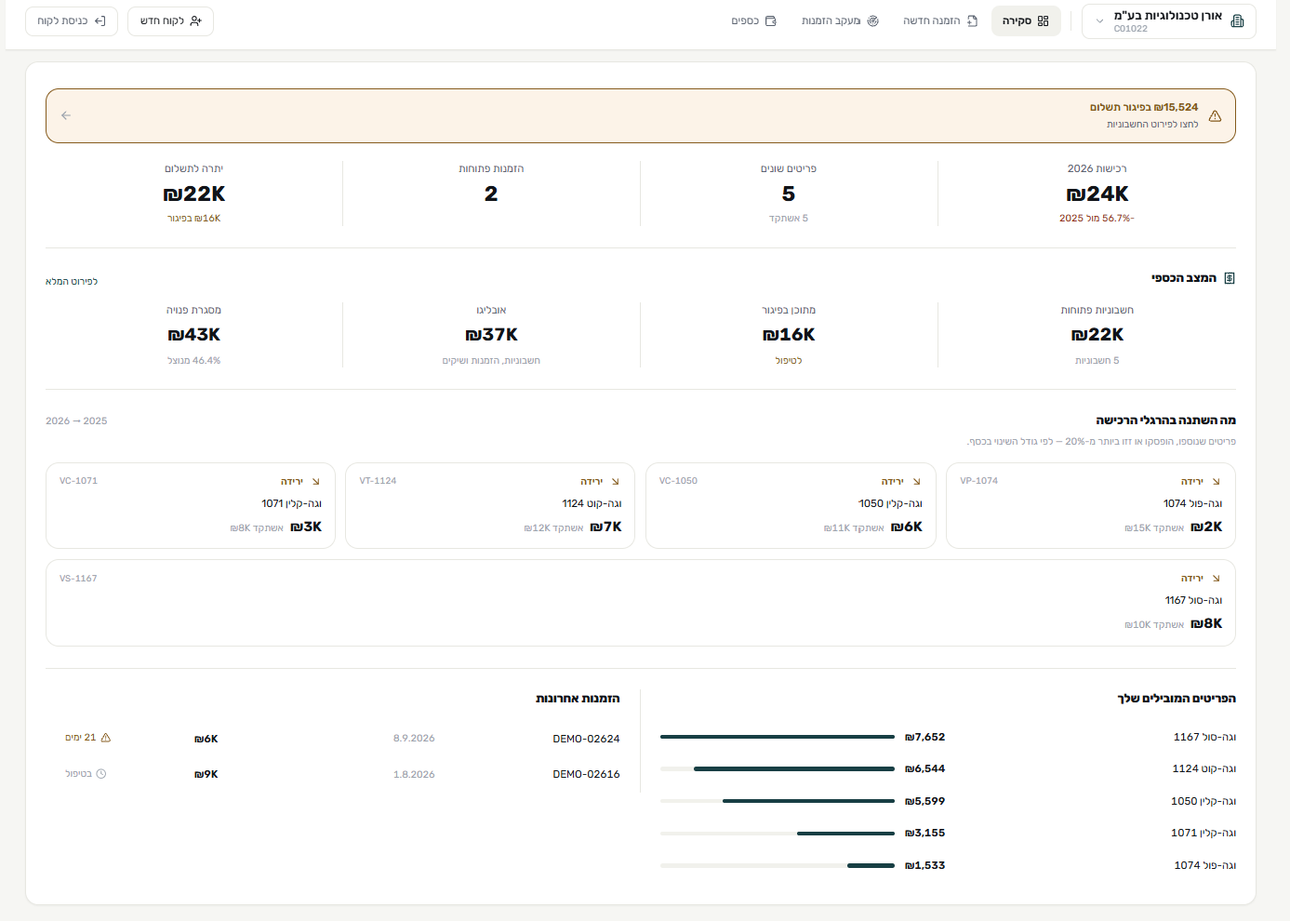Click the פריטים שונים value 5
Viewport: 1290px width, 921px height.
coord(789,194)
